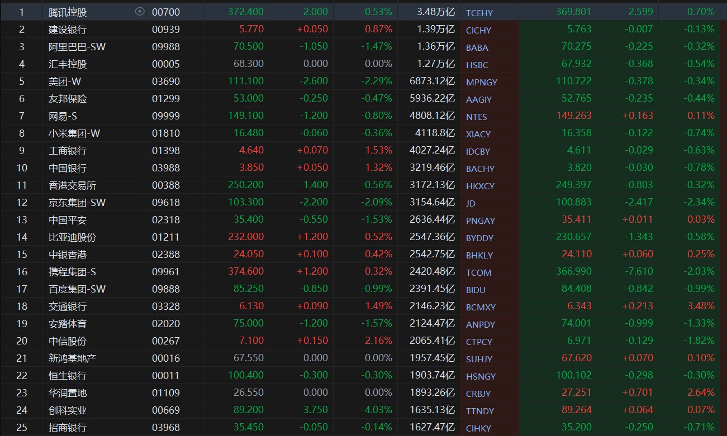Click the HKXCY ticker symbol
This screenshot has width=727, height=436.
(480, 186)
